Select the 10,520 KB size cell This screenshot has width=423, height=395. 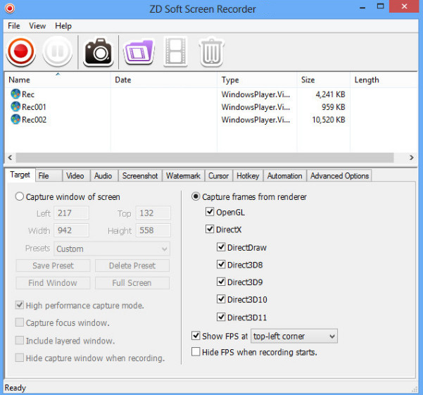click(329, 120)
